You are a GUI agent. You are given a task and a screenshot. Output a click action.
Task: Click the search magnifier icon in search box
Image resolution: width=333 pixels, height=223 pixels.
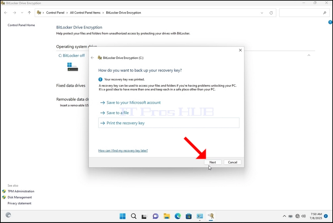coord(325,13)
